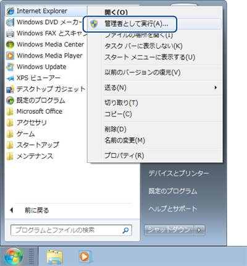Click the Windows Start orb
The image size is (247, 266).
click(14, 257)
